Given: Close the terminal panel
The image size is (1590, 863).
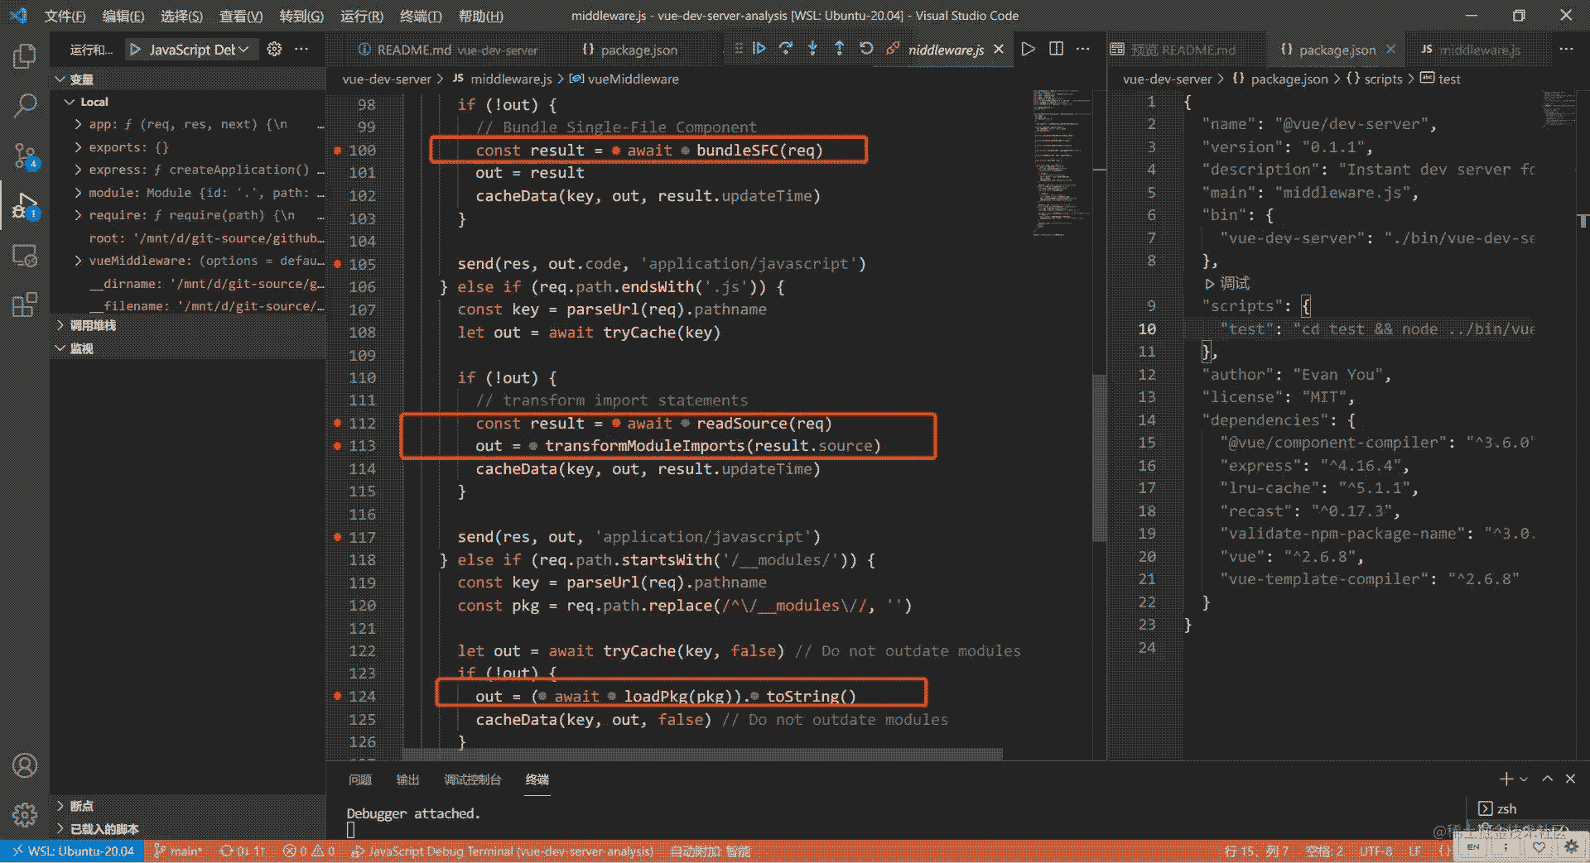Looking at the screenshot, I should point(1570,779).
